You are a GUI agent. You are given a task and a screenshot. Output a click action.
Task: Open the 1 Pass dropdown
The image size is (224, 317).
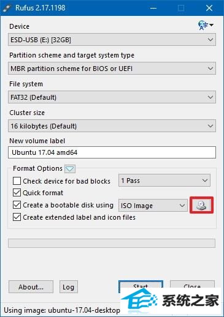164,181
